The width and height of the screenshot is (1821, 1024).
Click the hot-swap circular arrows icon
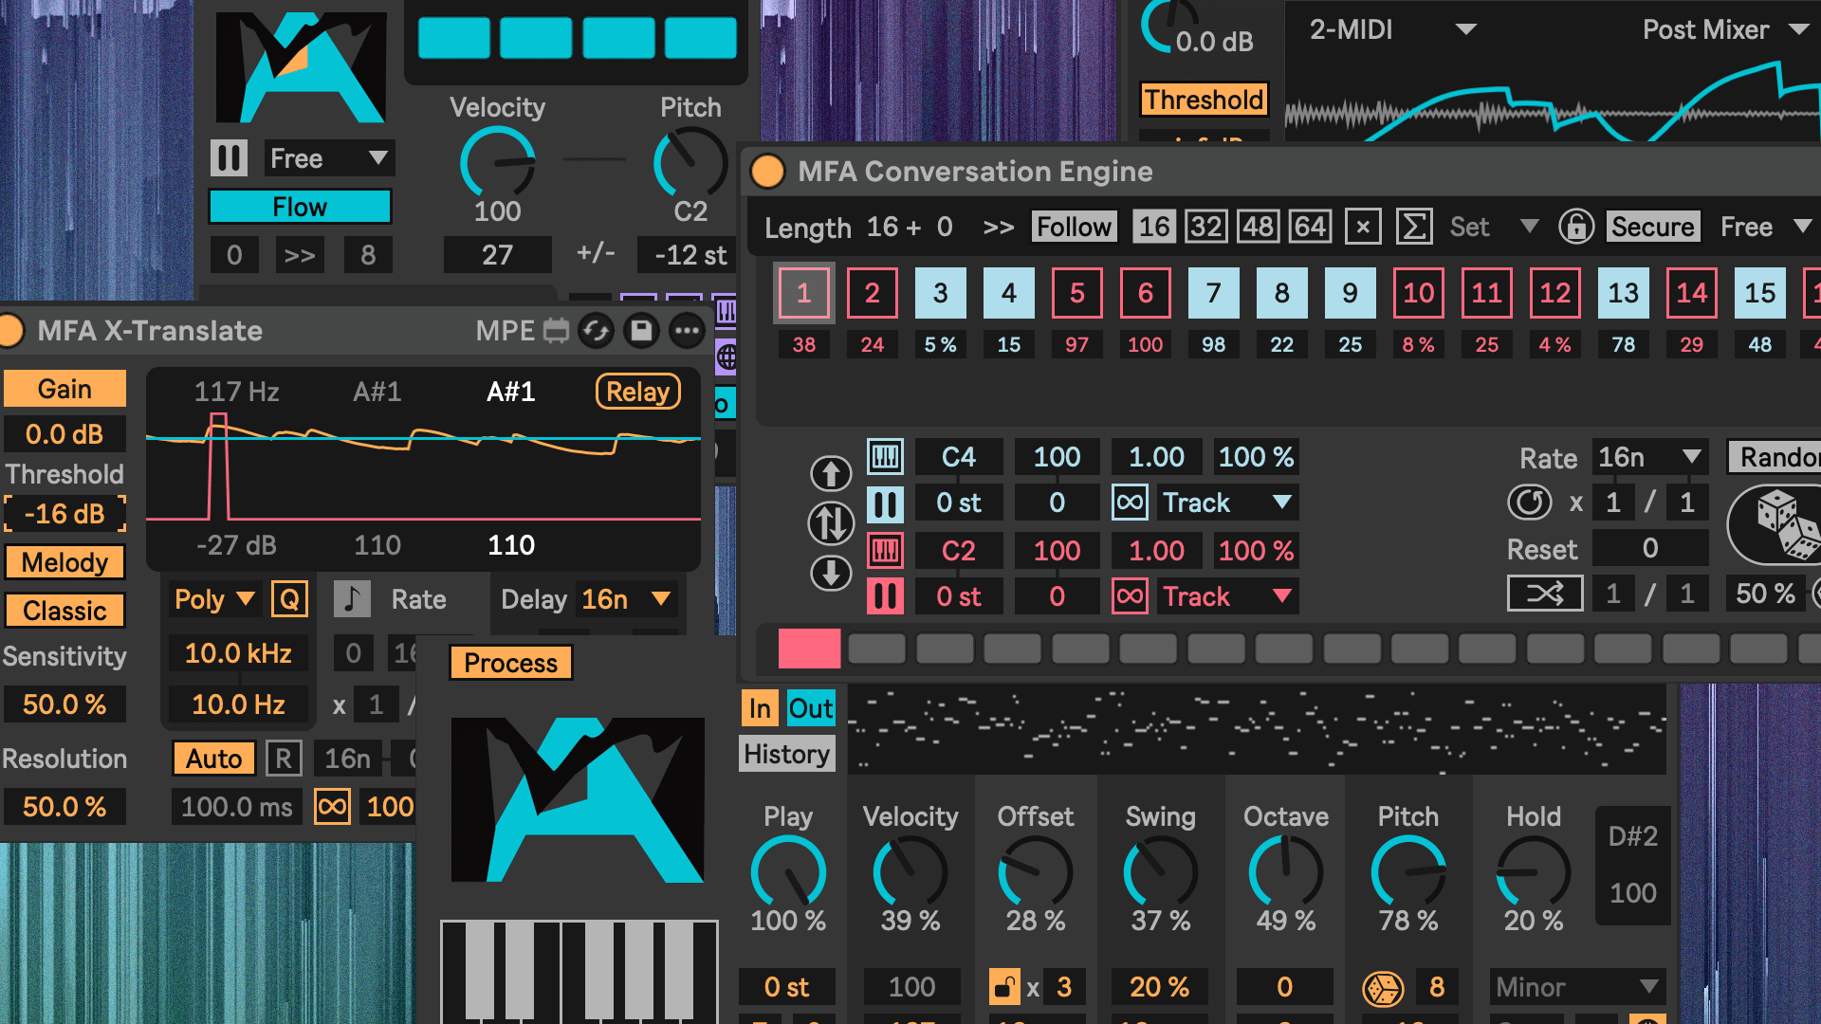click(x=596, y=331)
